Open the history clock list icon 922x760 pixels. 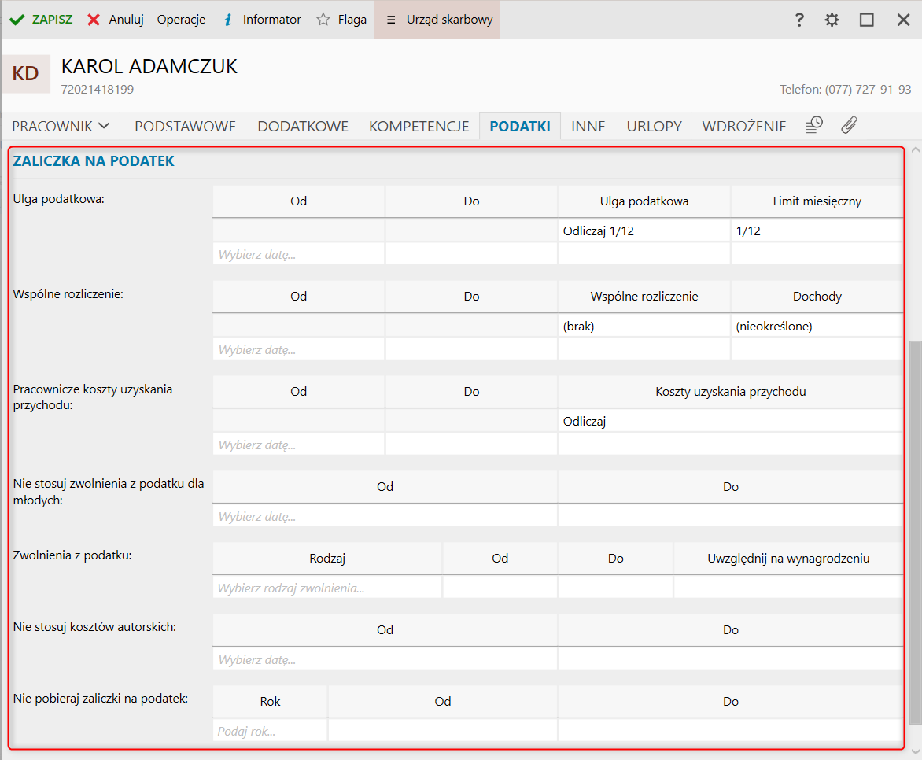coord(814,125)
